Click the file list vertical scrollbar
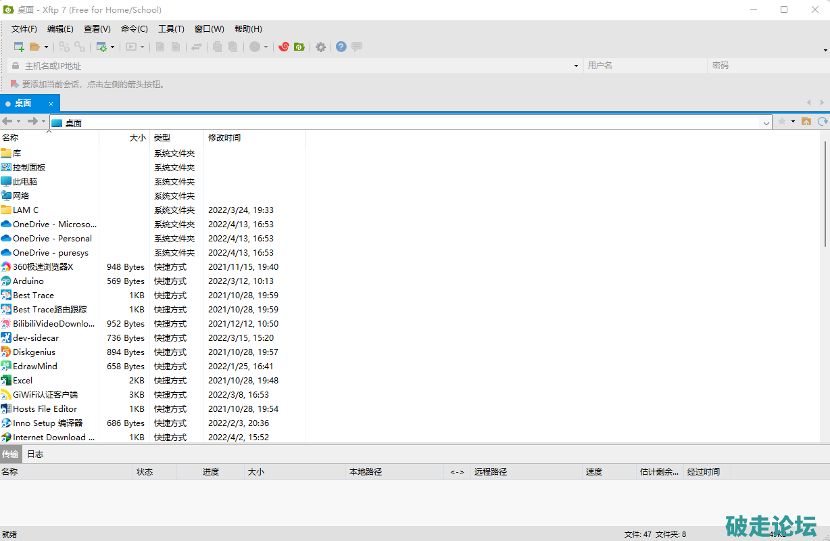Screen dimensions: 830x541 click(x=825, y=196)
